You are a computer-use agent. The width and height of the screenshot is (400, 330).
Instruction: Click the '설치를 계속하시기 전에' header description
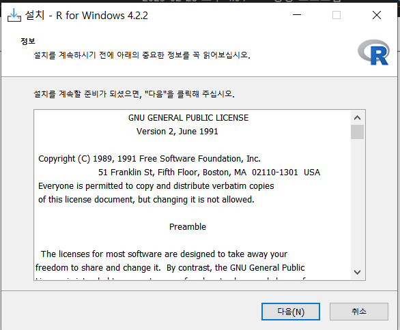[142, 55]
